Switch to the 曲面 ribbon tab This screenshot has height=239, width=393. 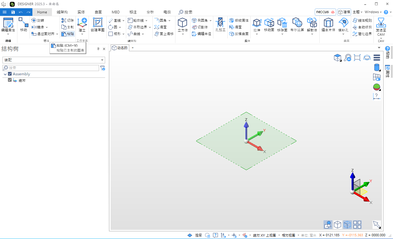click(98, 12)
